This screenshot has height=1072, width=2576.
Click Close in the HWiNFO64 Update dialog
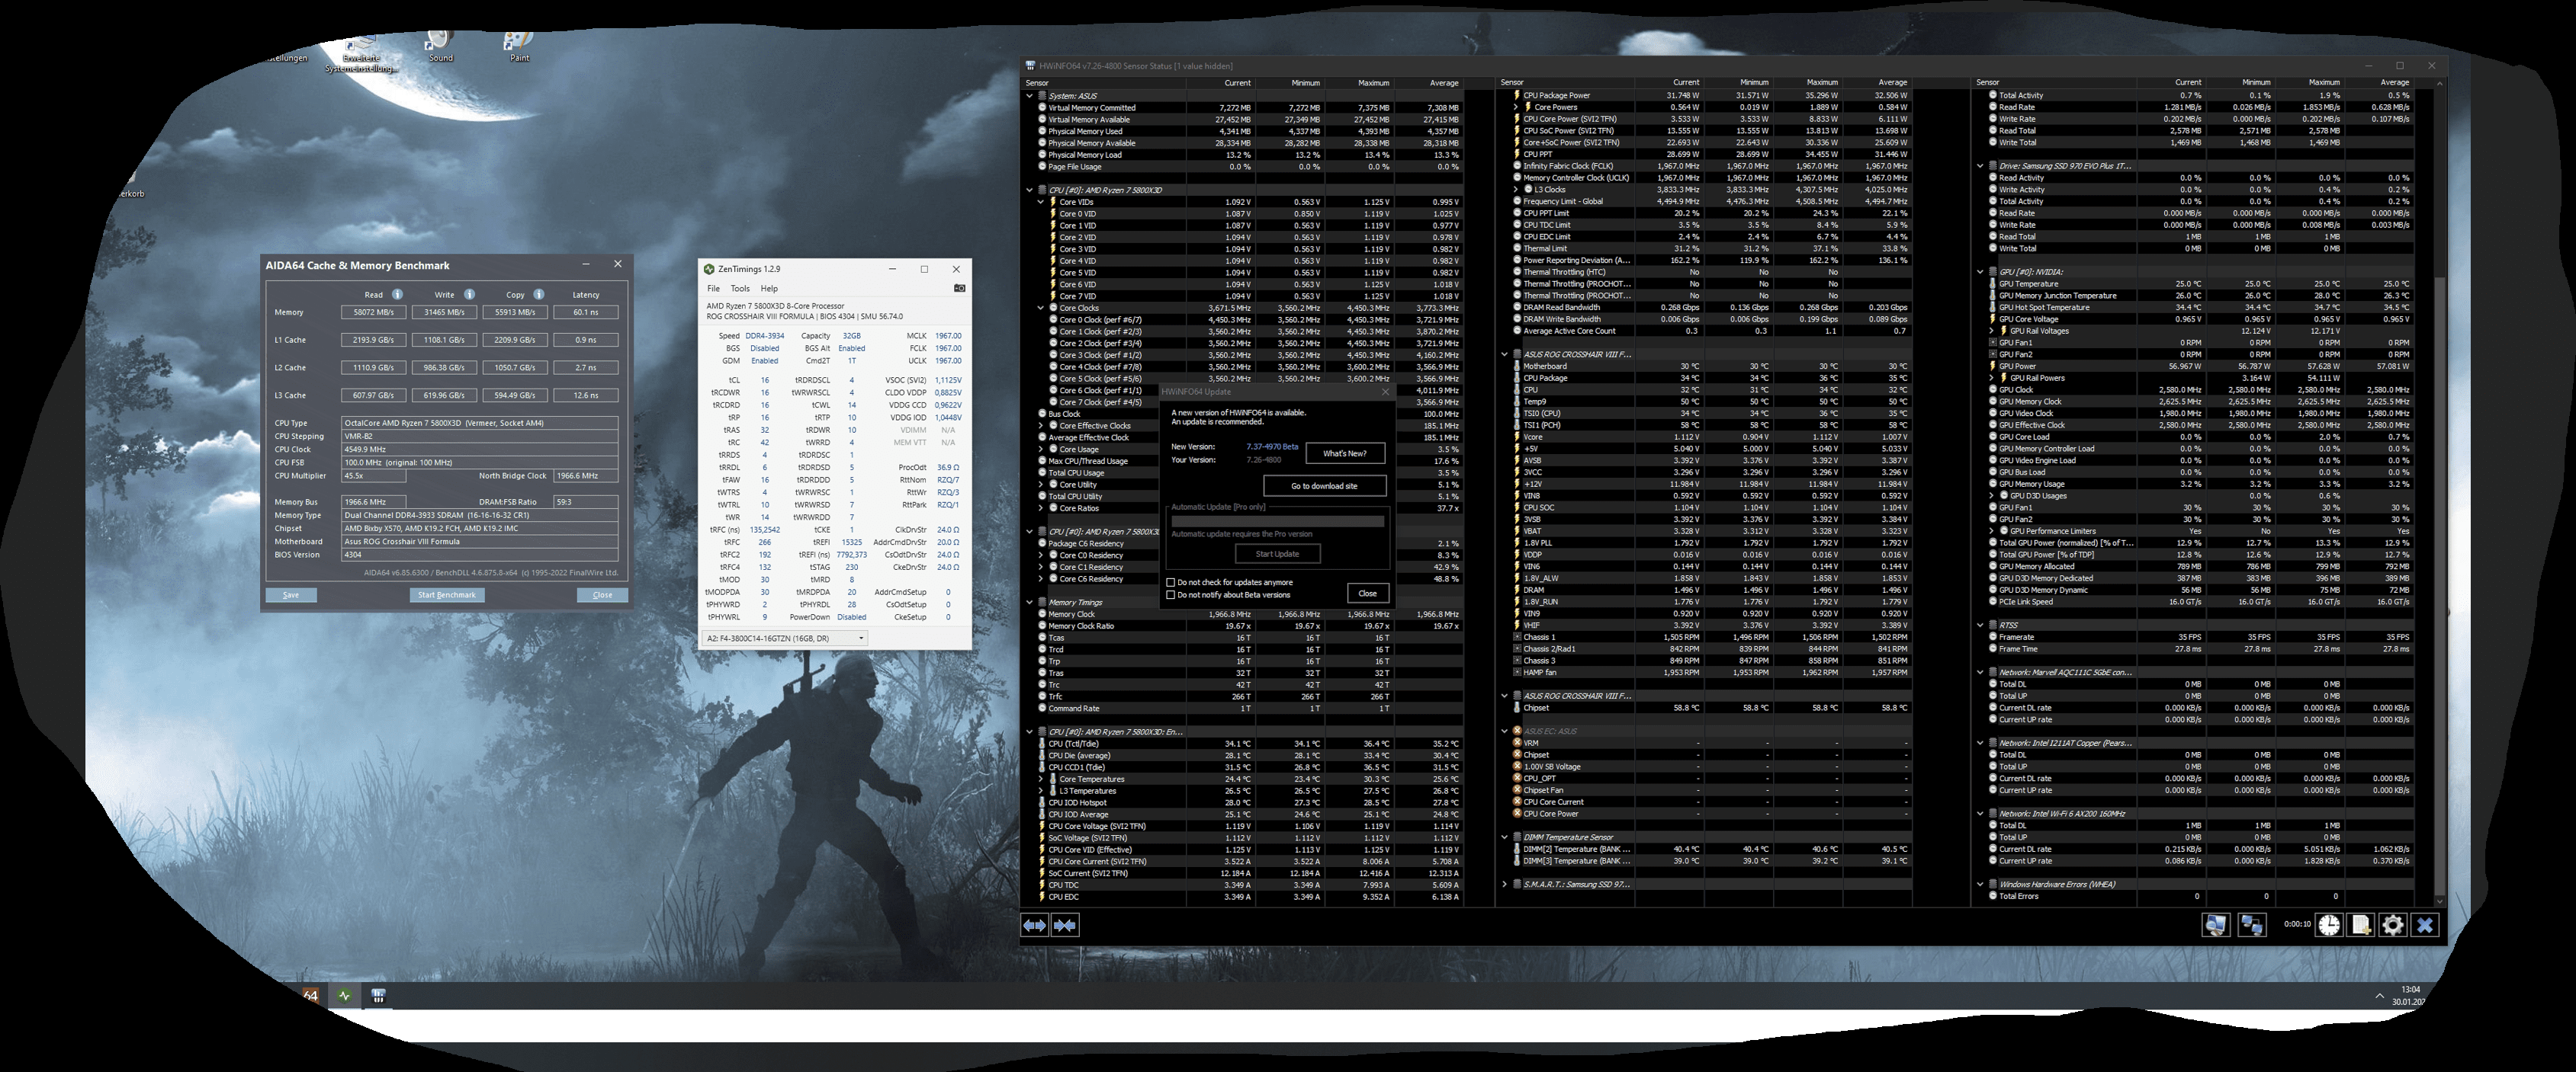(x=1367, y=594)
